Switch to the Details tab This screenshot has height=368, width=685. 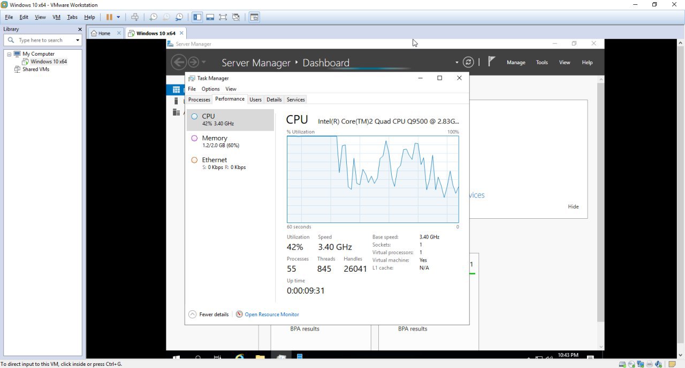274,99
